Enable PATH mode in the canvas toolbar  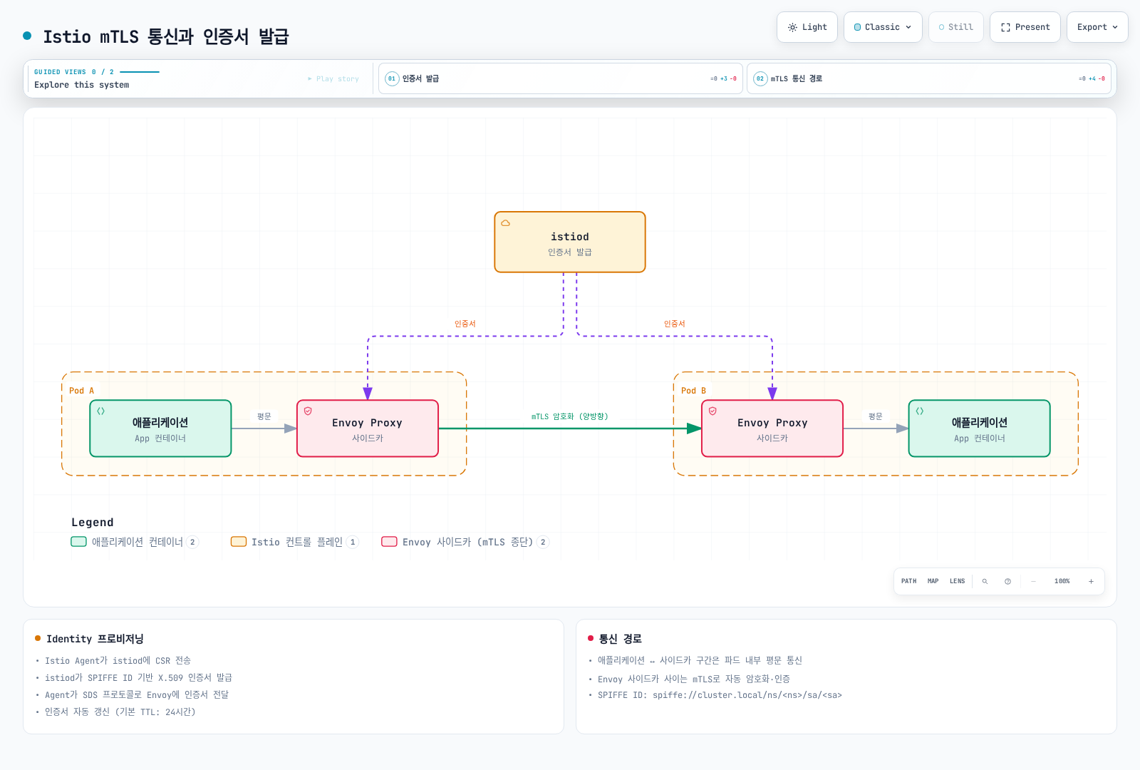click(909, 581)
